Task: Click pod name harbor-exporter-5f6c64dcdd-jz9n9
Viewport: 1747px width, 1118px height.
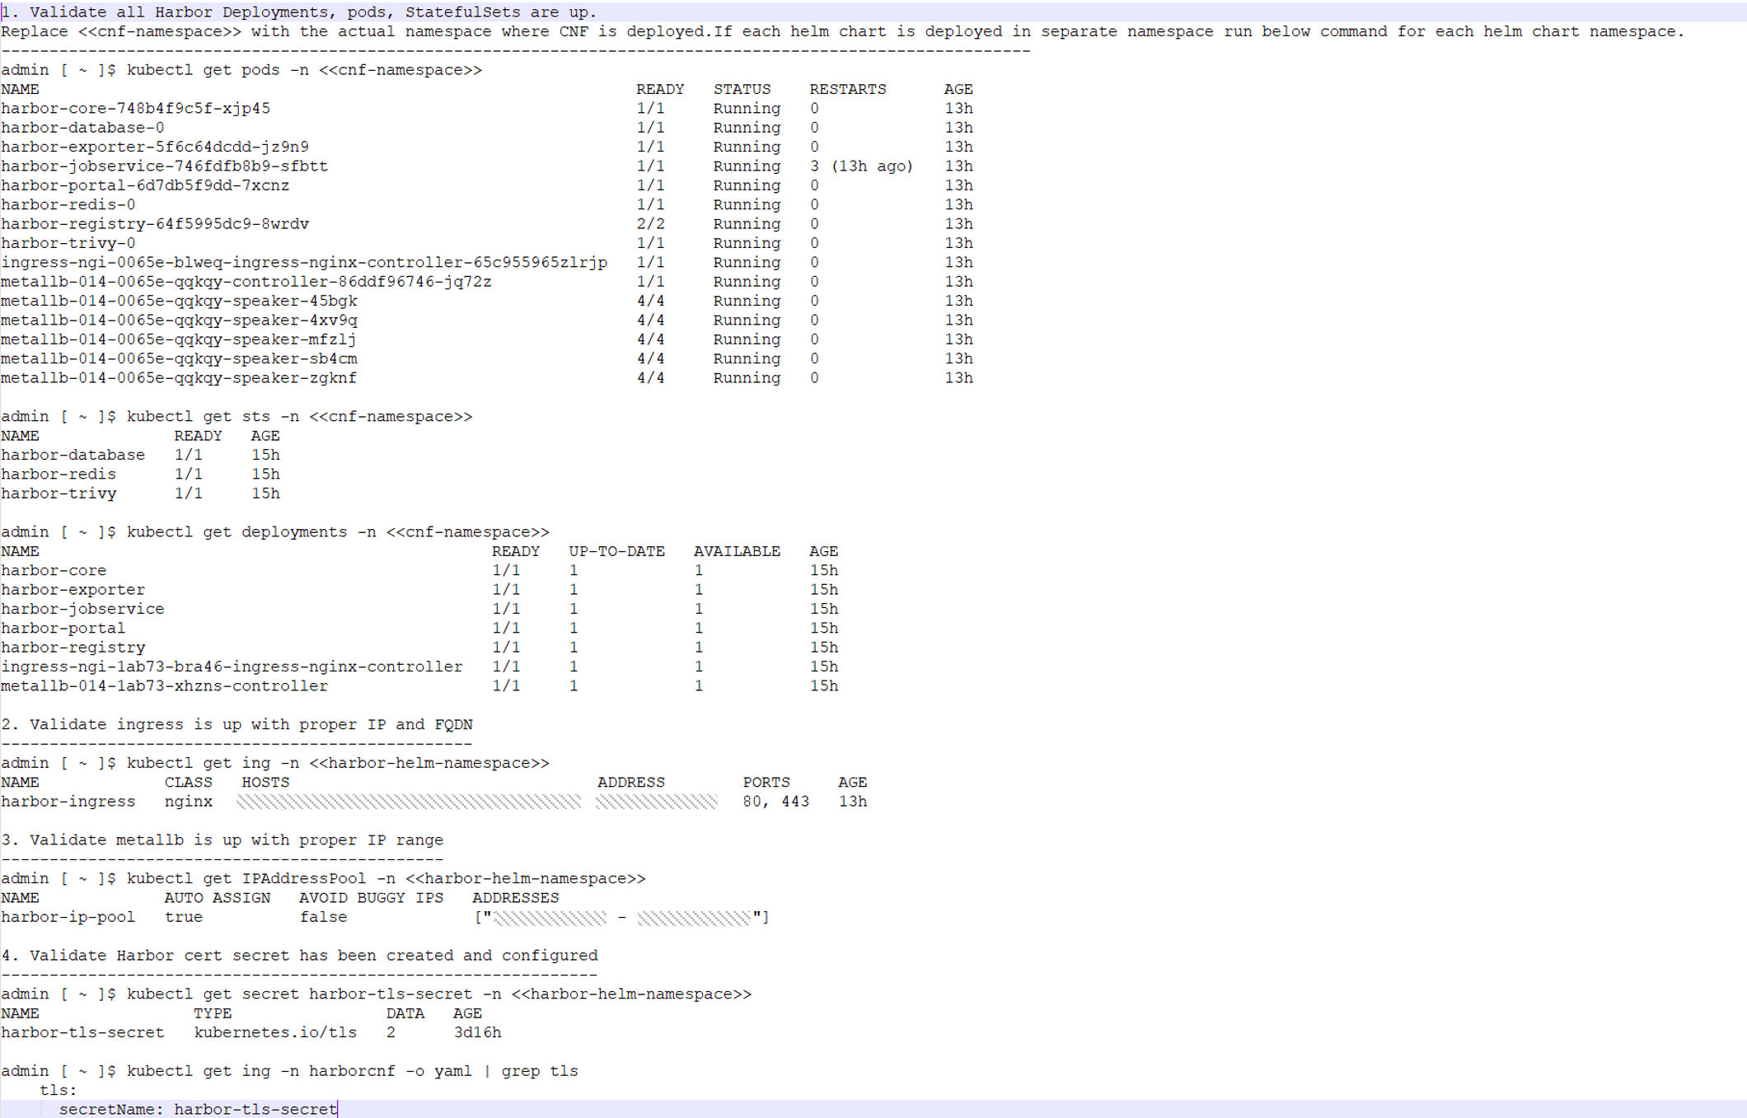Action: point(155,147)
